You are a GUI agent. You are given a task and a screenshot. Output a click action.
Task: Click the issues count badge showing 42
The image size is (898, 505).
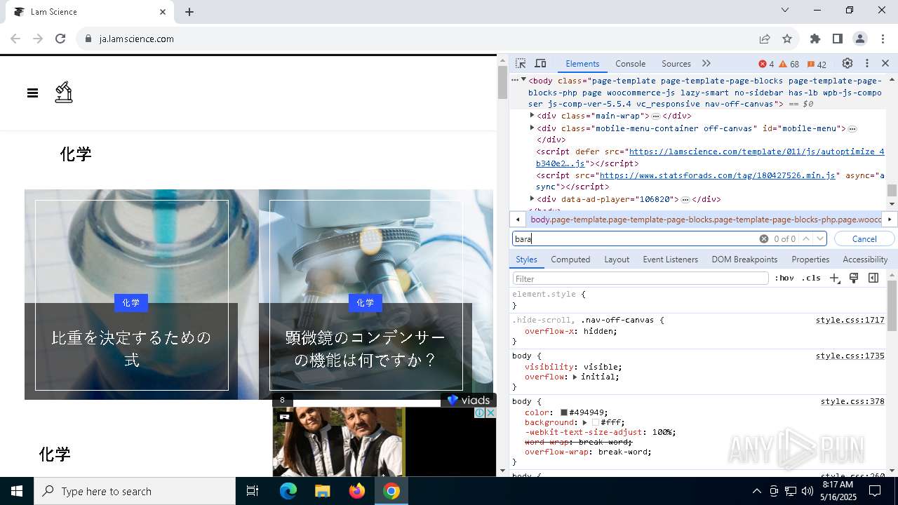[817, 64]
